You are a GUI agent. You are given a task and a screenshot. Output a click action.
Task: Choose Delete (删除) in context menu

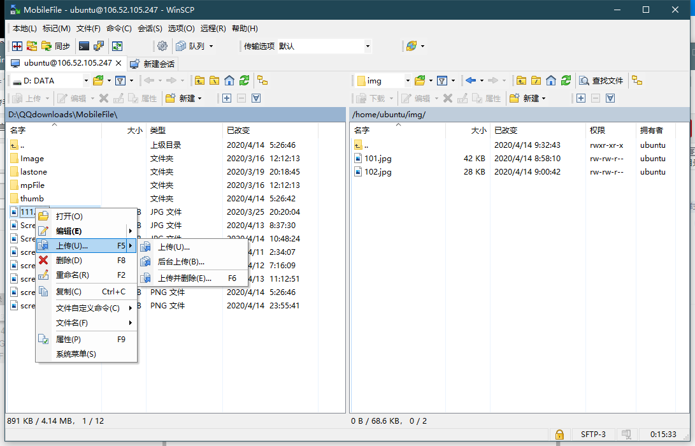point(87,260)
